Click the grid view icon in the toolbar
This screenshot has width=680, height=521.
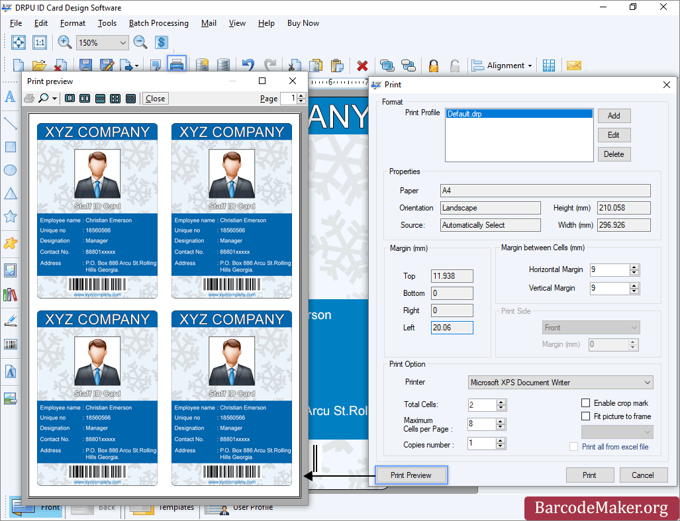click(549, 66)
